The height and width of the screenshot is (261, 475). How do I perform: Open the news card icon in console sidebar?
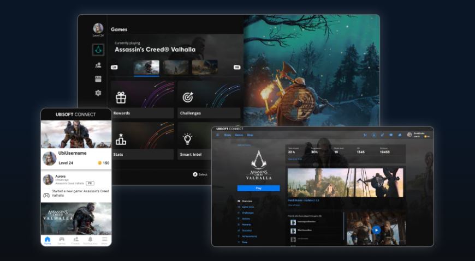(x=98, y=79)
